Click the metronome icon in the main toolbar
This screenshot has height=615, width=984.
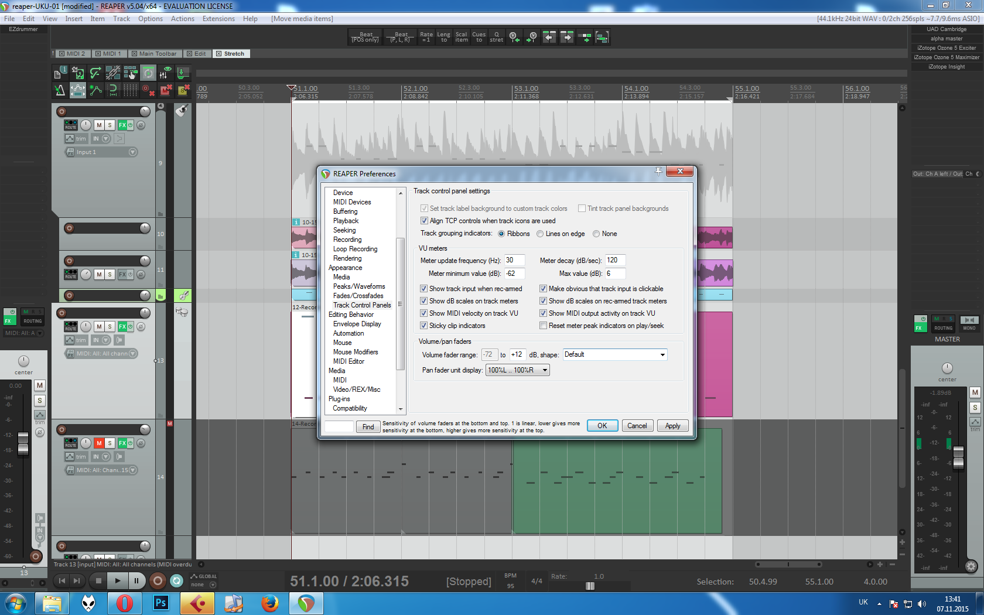tap(60, 90)
